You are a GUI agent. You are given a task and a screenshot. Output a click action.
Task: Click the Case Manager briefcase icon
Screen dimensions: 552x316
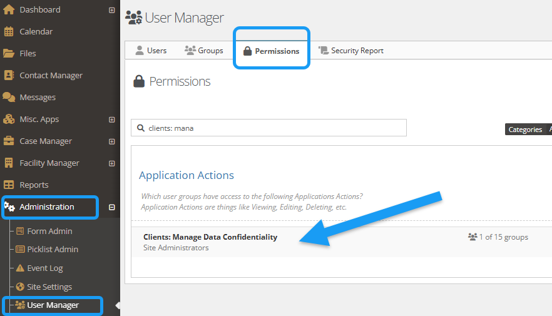(x=9, y=141)
